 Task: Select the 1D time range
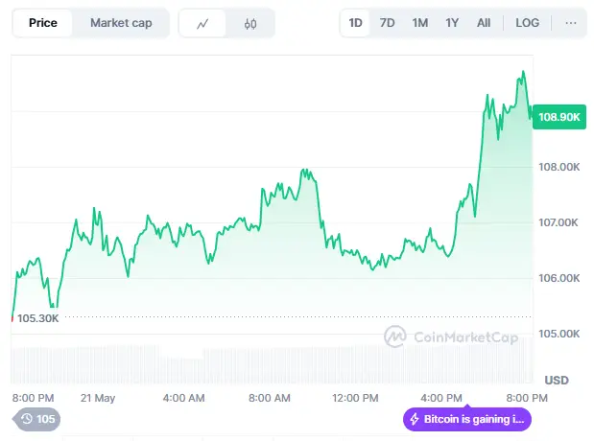(x=355, y=23)
